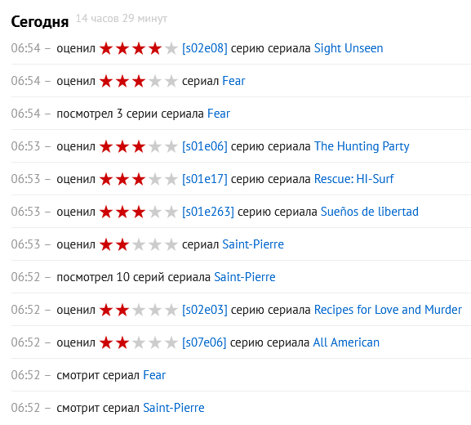
Task: Click the fourth star of Sight Unseen rating
Action: point(155,48)
